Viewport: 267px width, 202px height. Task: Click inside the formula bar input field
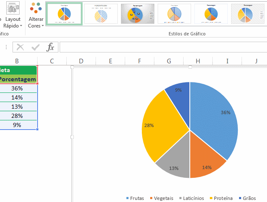163,47
